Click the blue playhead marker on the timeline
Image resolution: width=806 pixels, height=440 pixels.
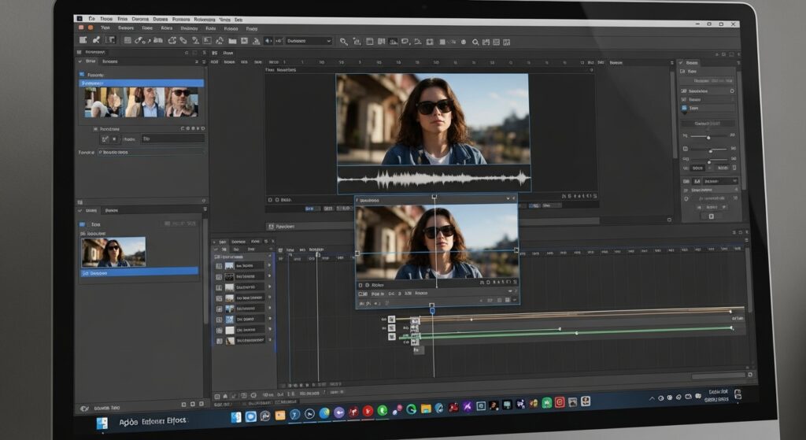point(432,310)
